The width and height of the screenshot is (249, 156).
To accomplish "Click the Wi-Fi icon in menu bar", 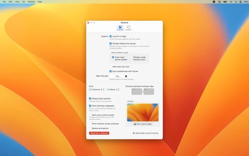I will pyautogui.click(x=231, y=2).
